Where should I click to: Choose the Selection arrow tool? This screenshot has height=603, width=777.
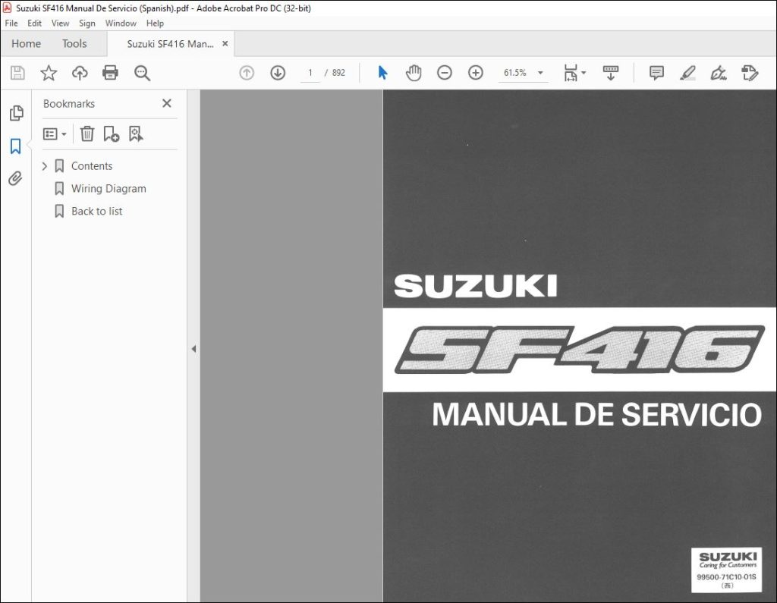tap(382, 73)
